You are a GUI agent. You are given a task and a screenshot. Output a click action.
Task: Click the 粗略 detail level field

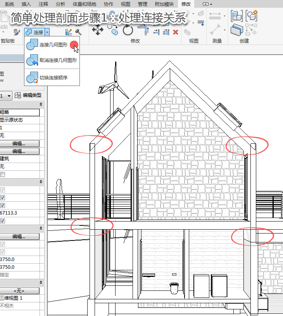(19, 112)
